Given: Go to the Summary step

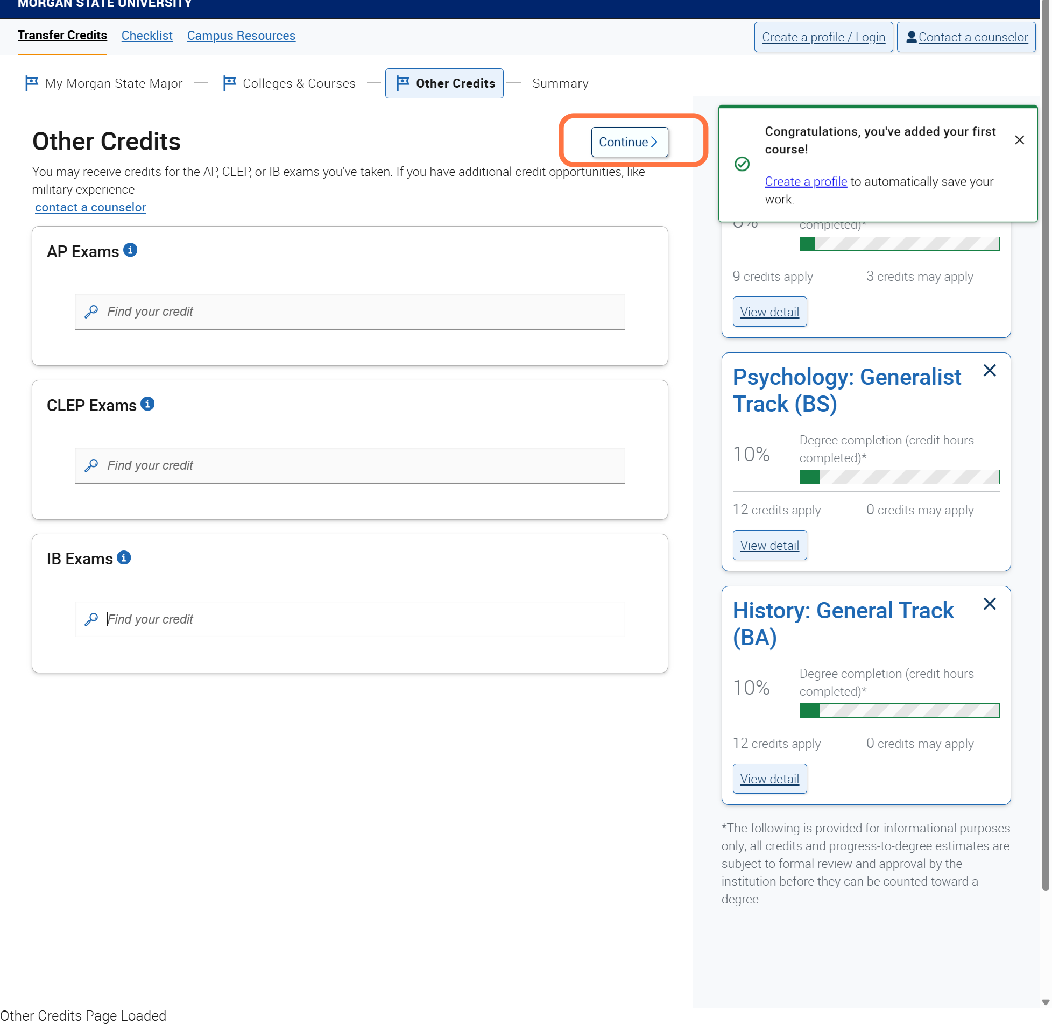Looking at the screenshot, I should coord(560,83).
